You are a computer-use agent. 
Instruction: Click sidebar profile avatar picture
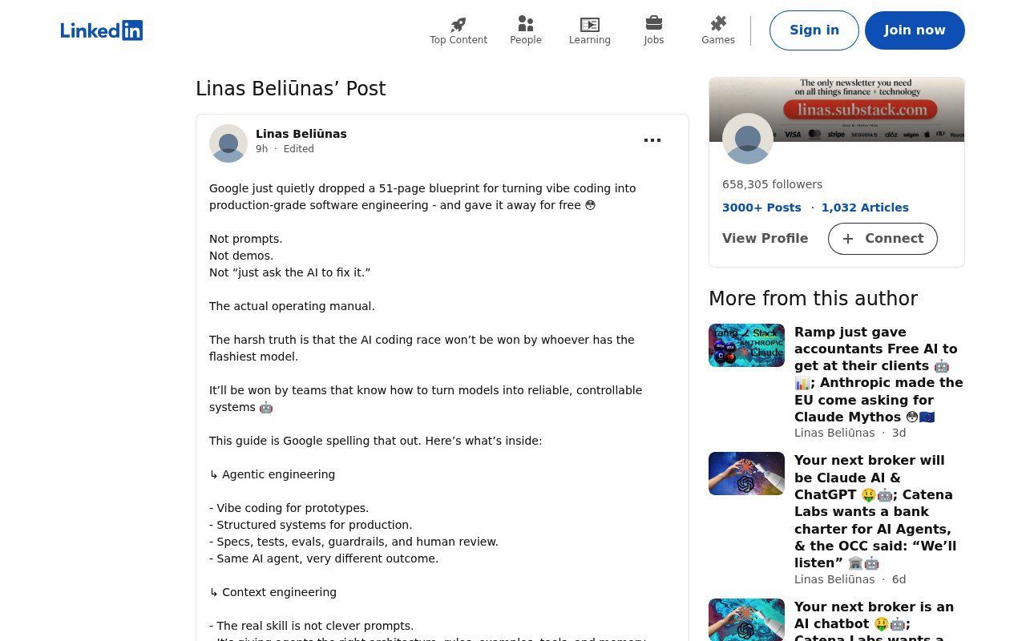[748, 139]
